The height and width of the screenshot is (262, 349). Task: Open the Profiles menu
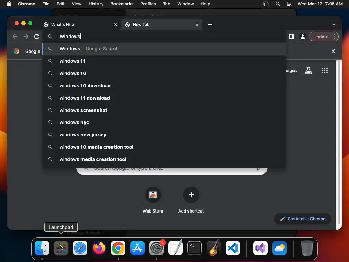148,4
